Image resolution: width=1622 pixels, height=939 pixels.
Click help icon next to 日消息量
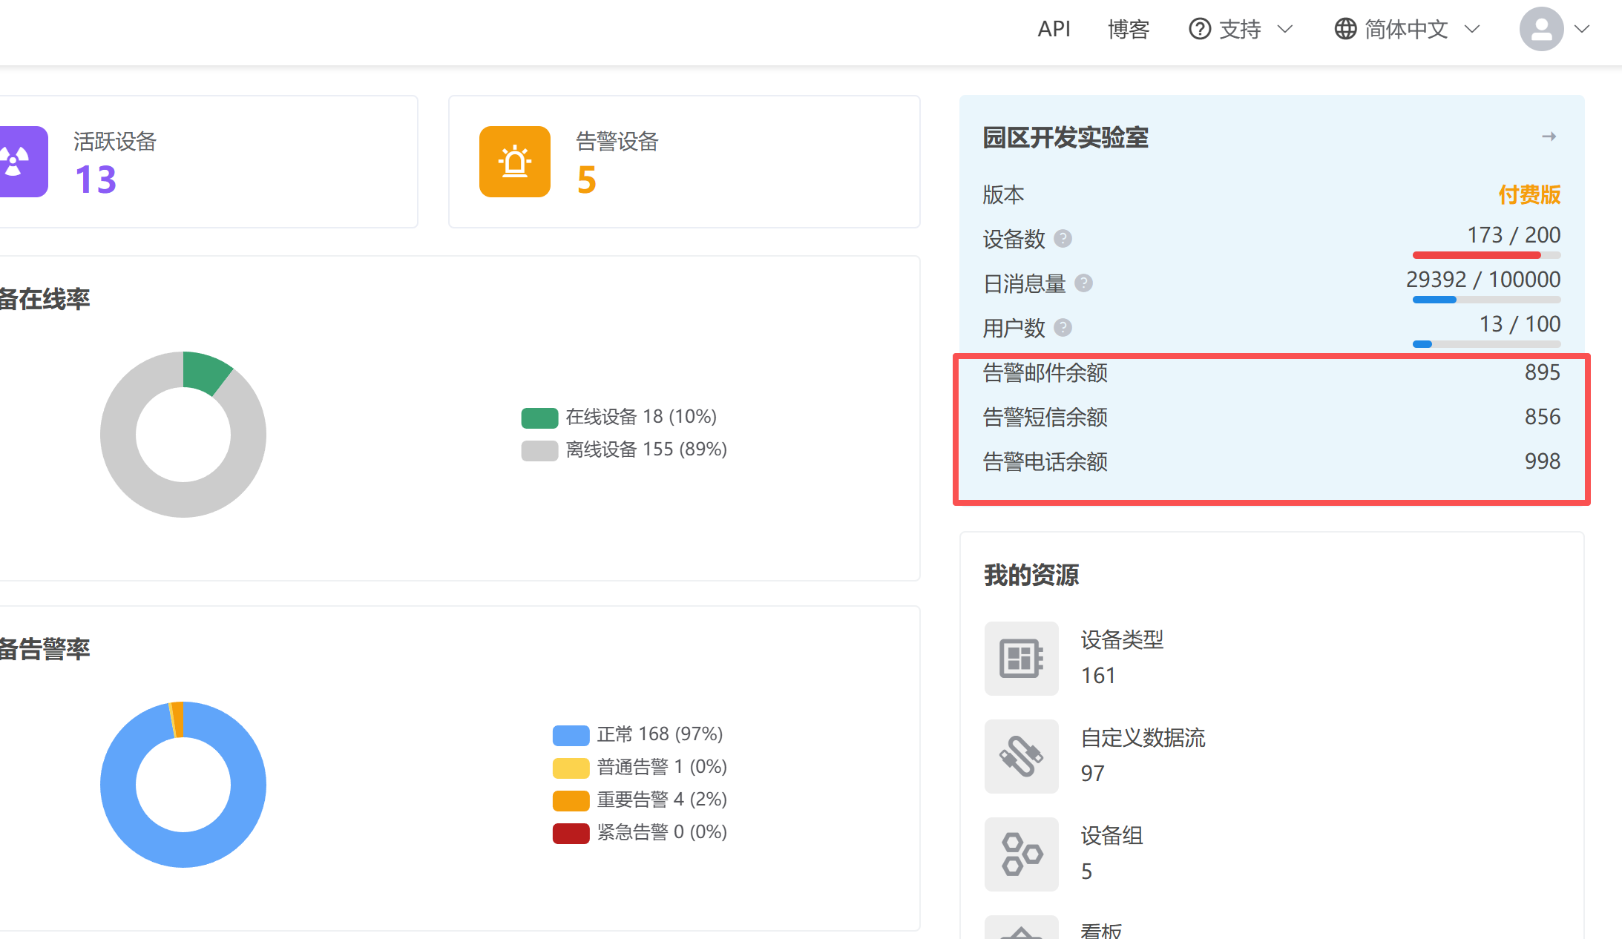(x=1083, y=283)
